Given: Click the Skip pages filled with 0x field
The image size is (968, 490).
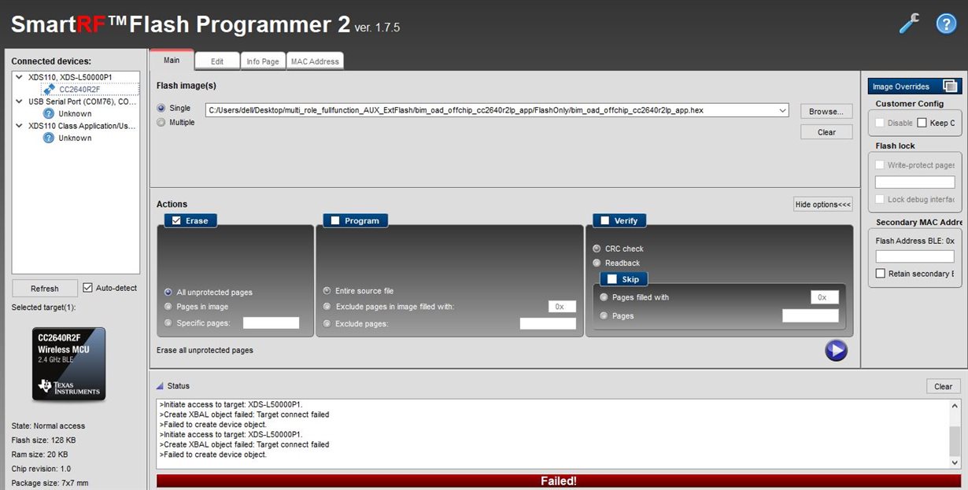Looking at the screenshot, I should 825,297.
